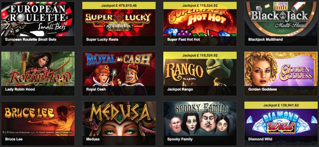This screenshot has width=319, height=147.
Task: Open the Rango chameleon game thumbnail
Action: click(x=200, y=73)
